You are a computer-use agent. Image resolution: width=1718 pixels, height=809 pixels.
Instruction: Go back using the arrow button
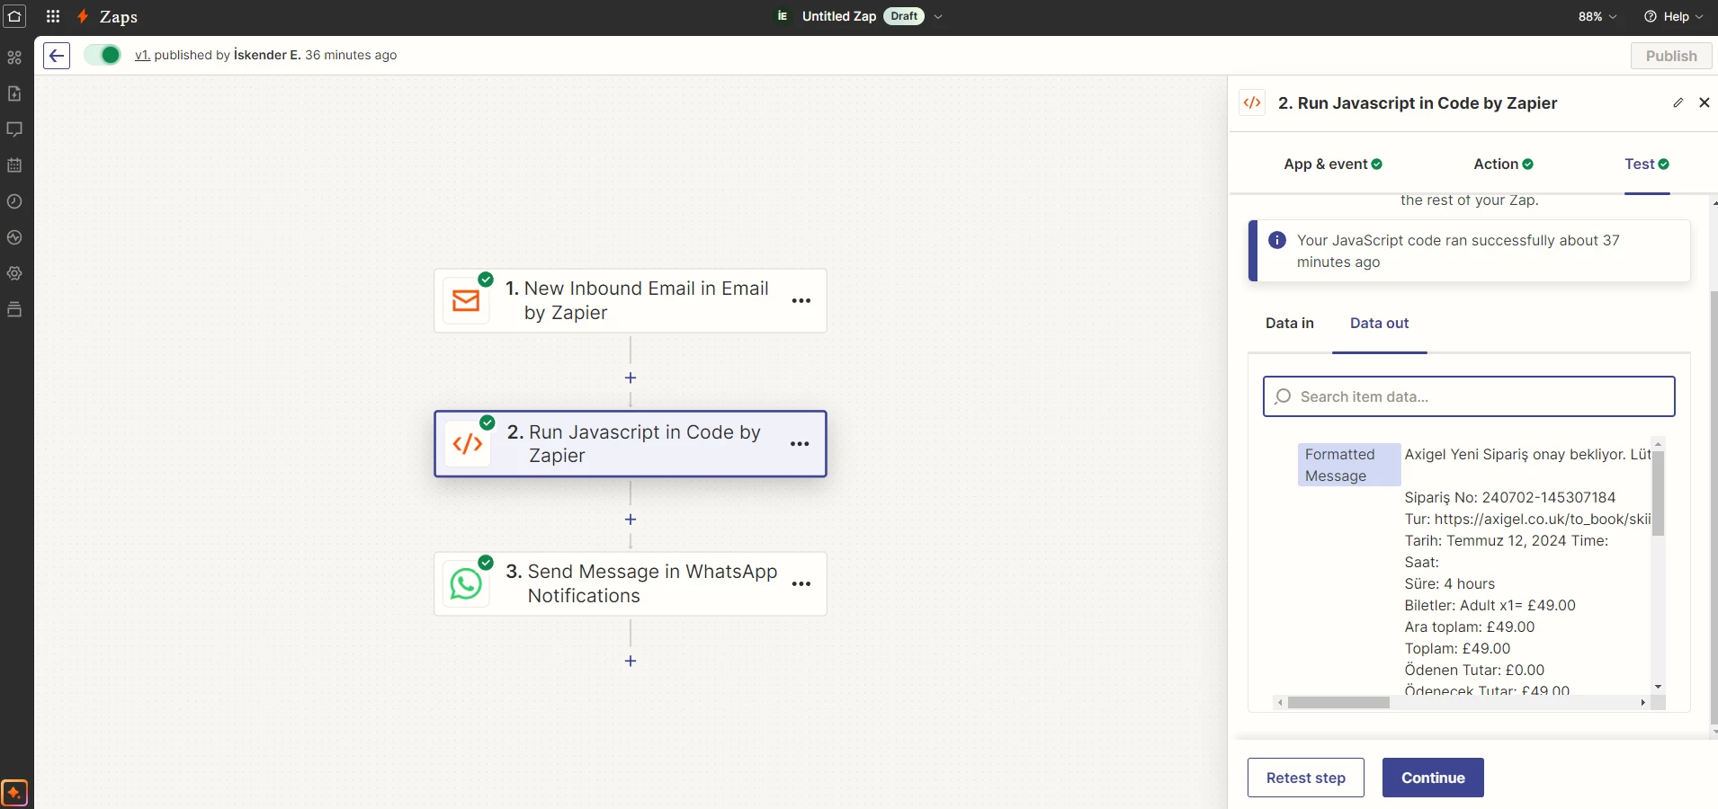57,56
